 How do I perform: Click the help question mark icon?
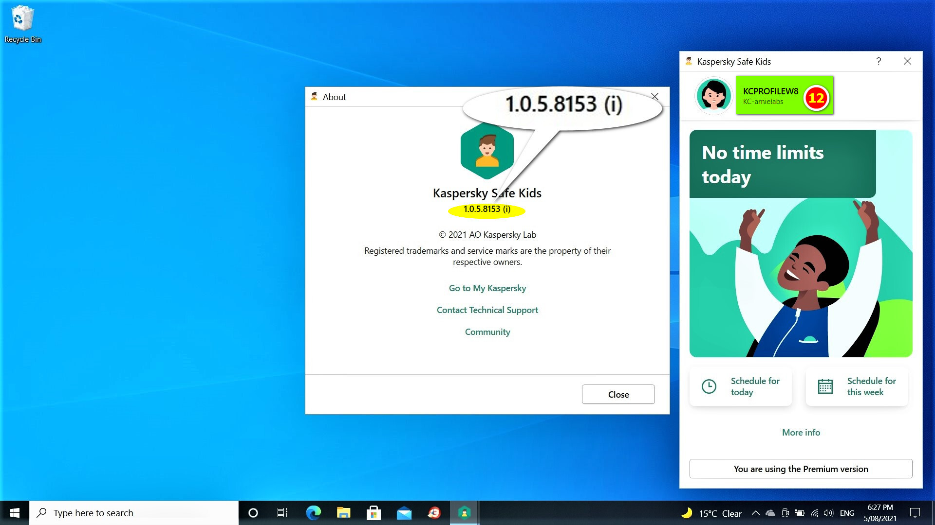point(879,61)
